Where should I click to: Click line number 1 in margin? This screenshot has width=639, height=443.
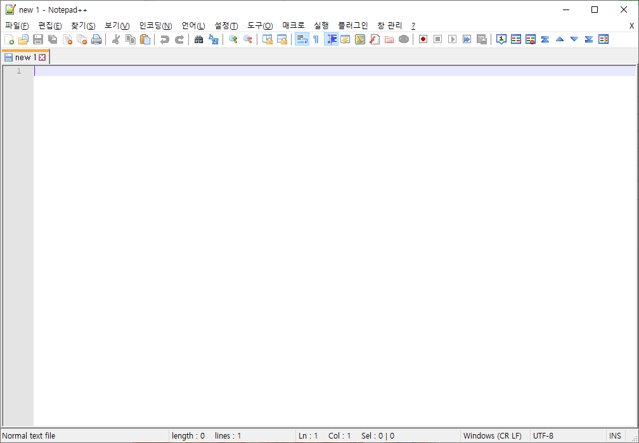tap(19, 72)
